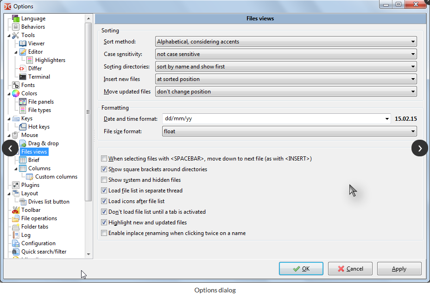Toggle Don't load file list until tab activated
Viewport: 430px width, 297px height.
(104, 212)
